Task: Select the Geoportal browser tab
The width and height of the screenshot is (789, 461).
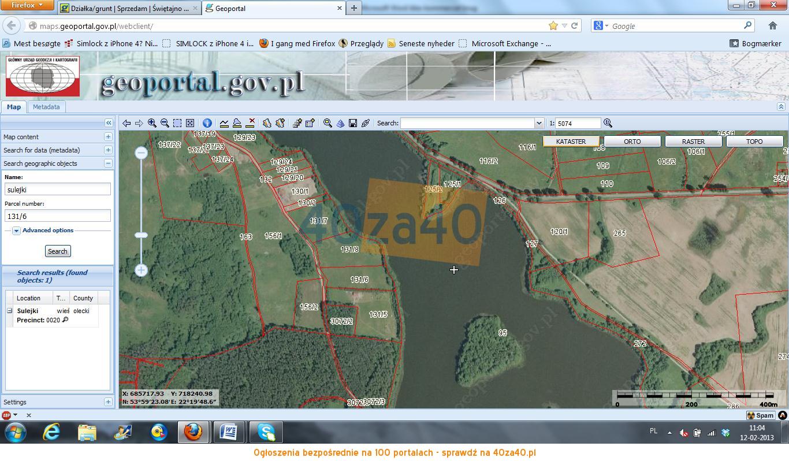Action: [274, 8]
